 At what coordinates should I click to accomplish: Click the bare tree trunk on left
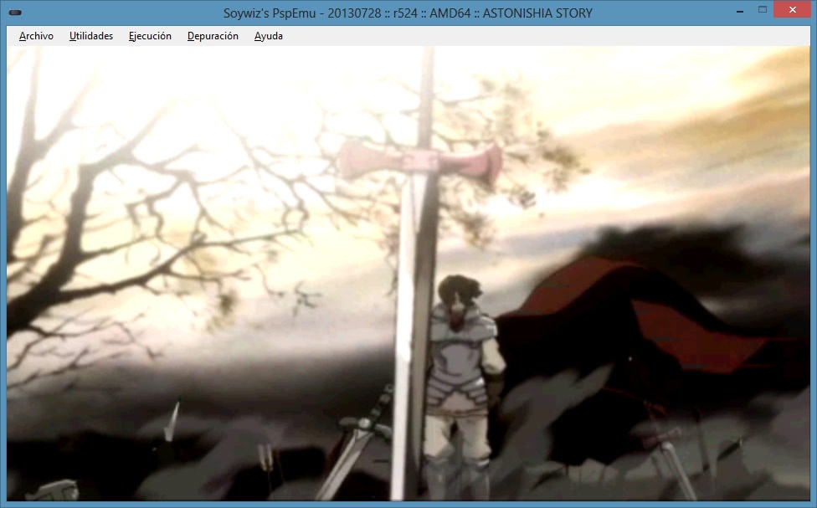[80, 209]
